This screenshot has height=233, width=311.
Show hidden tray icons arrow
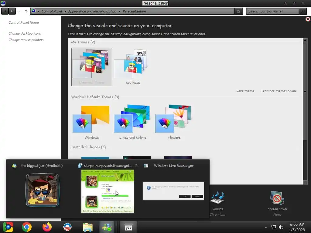[x=266, y=227]
